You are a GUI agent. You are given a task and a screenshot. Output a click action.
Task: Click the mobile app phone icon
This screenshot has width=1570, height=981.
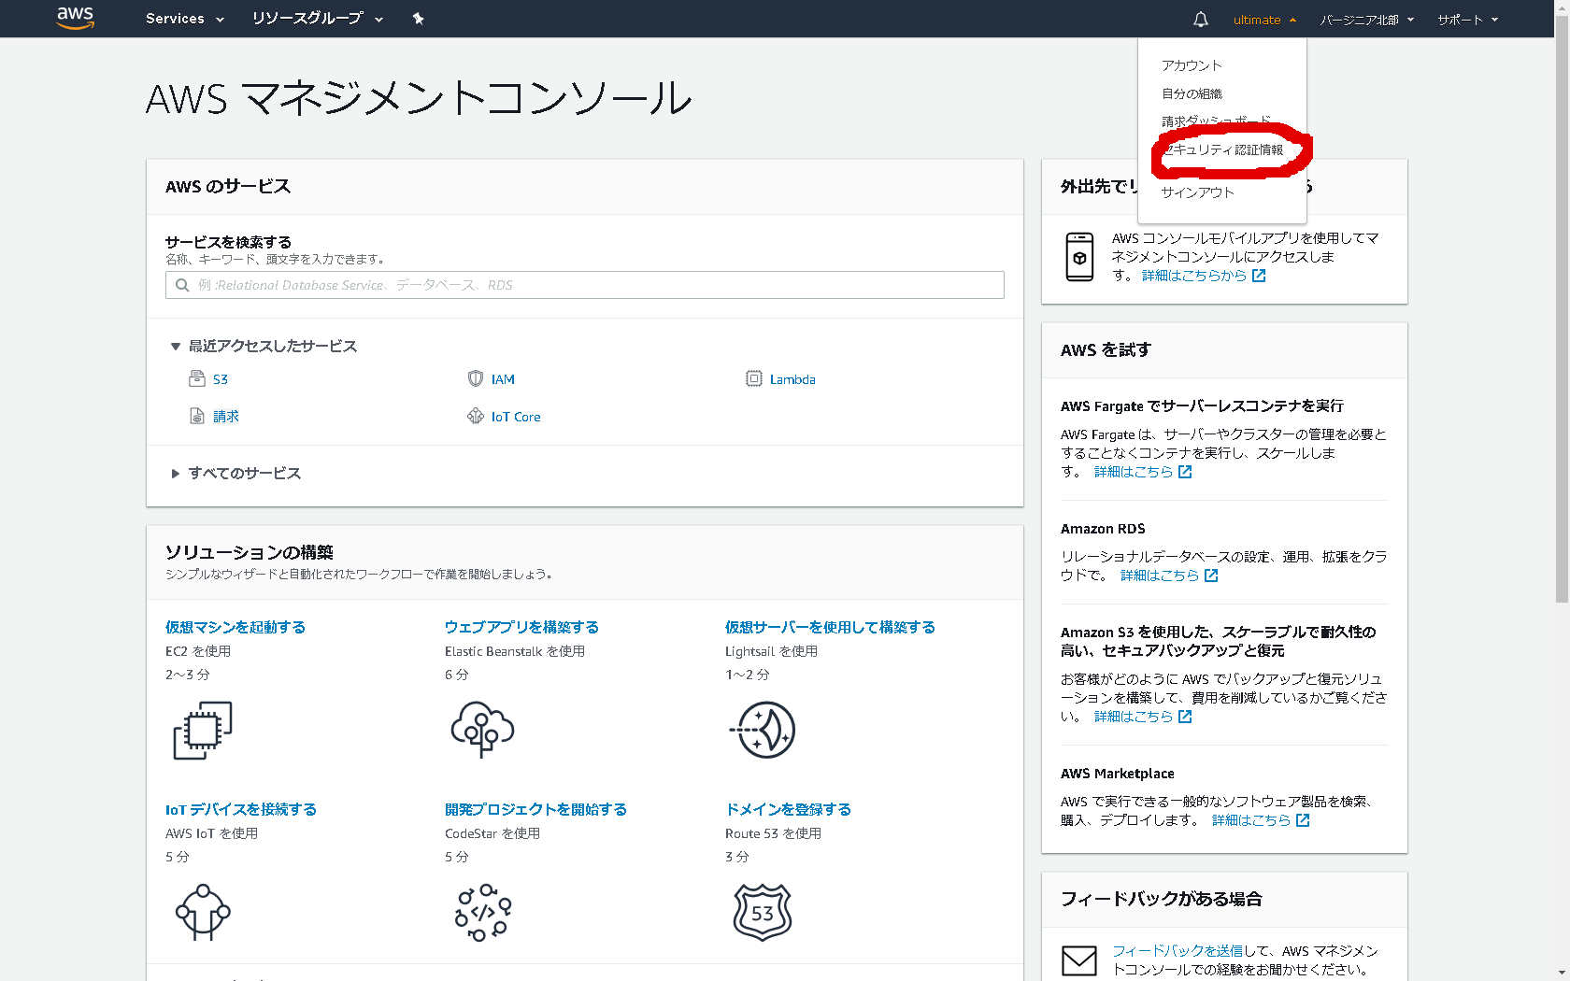[1079, 257]
